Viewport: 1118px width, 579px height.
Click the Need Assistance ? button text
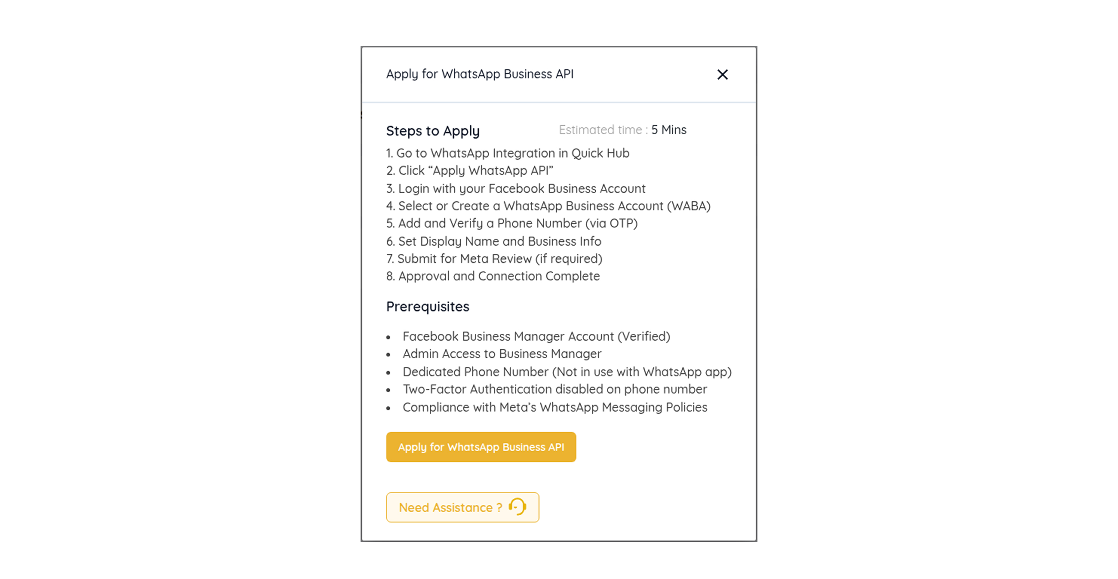pyautogui.click(x=450, y=508)
